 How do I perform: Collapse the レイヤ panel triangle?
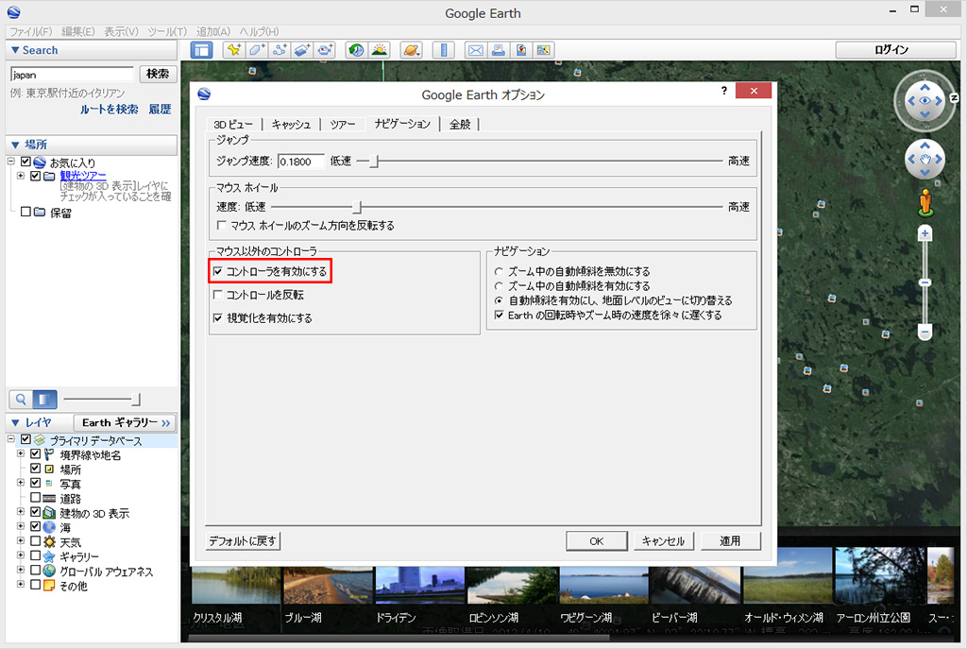tap(15, 422)
